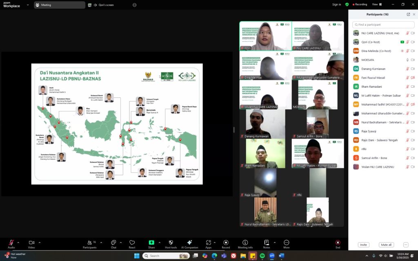Click the React icon in toolbar
The width and height of the screenshot is (418, 261).
132,243
